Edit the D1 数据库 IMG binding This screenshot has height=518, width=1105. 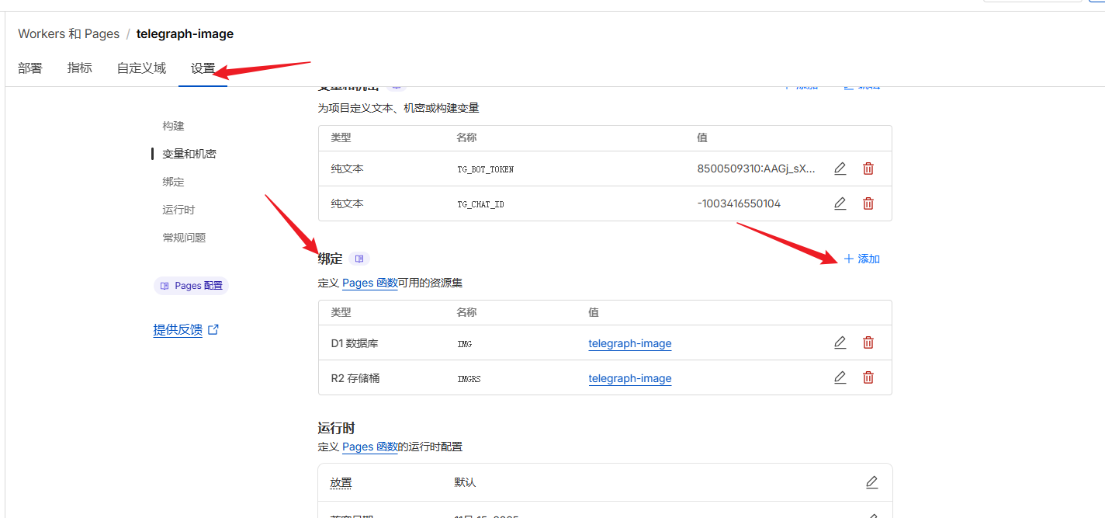pos(840,342)
